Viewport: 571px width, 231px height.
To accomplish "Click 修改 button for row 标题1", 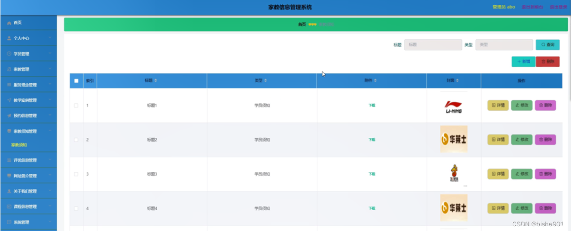I will click(x=522, y=106).
